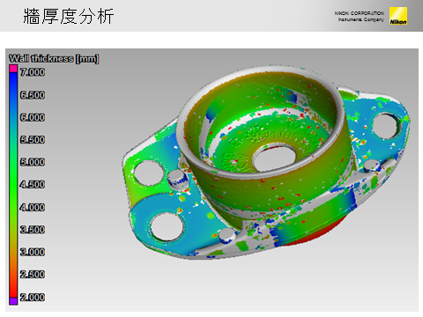The width and height of the screenshot is (423, 317).
Task: Click the Instruments Company text line
Action: pyautogui.click(x=361, y=19)
